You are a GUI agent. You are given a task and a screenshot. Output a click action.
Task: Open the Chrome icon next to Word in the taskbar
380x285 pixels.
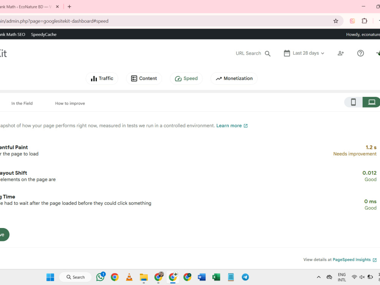[187, 277]
